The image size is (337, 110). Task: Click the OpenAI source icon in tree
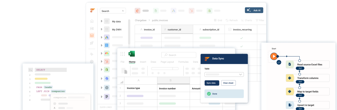pyautogui.click(x=107, y=88)
